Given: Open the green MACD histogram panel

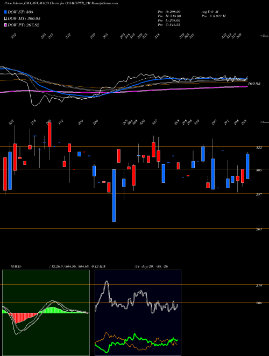Looking at the screenshot, I should click(46, 313).
